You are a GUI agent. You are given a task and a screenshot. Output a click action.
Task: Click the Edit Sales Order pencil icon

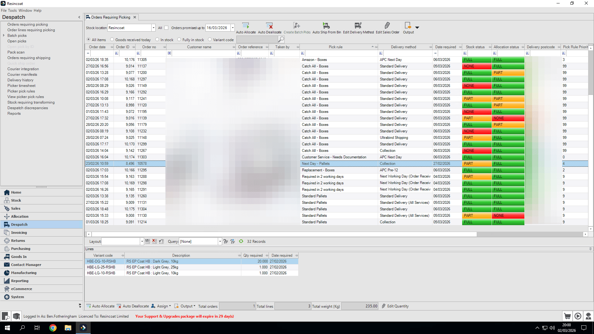[x=387, y=26]
